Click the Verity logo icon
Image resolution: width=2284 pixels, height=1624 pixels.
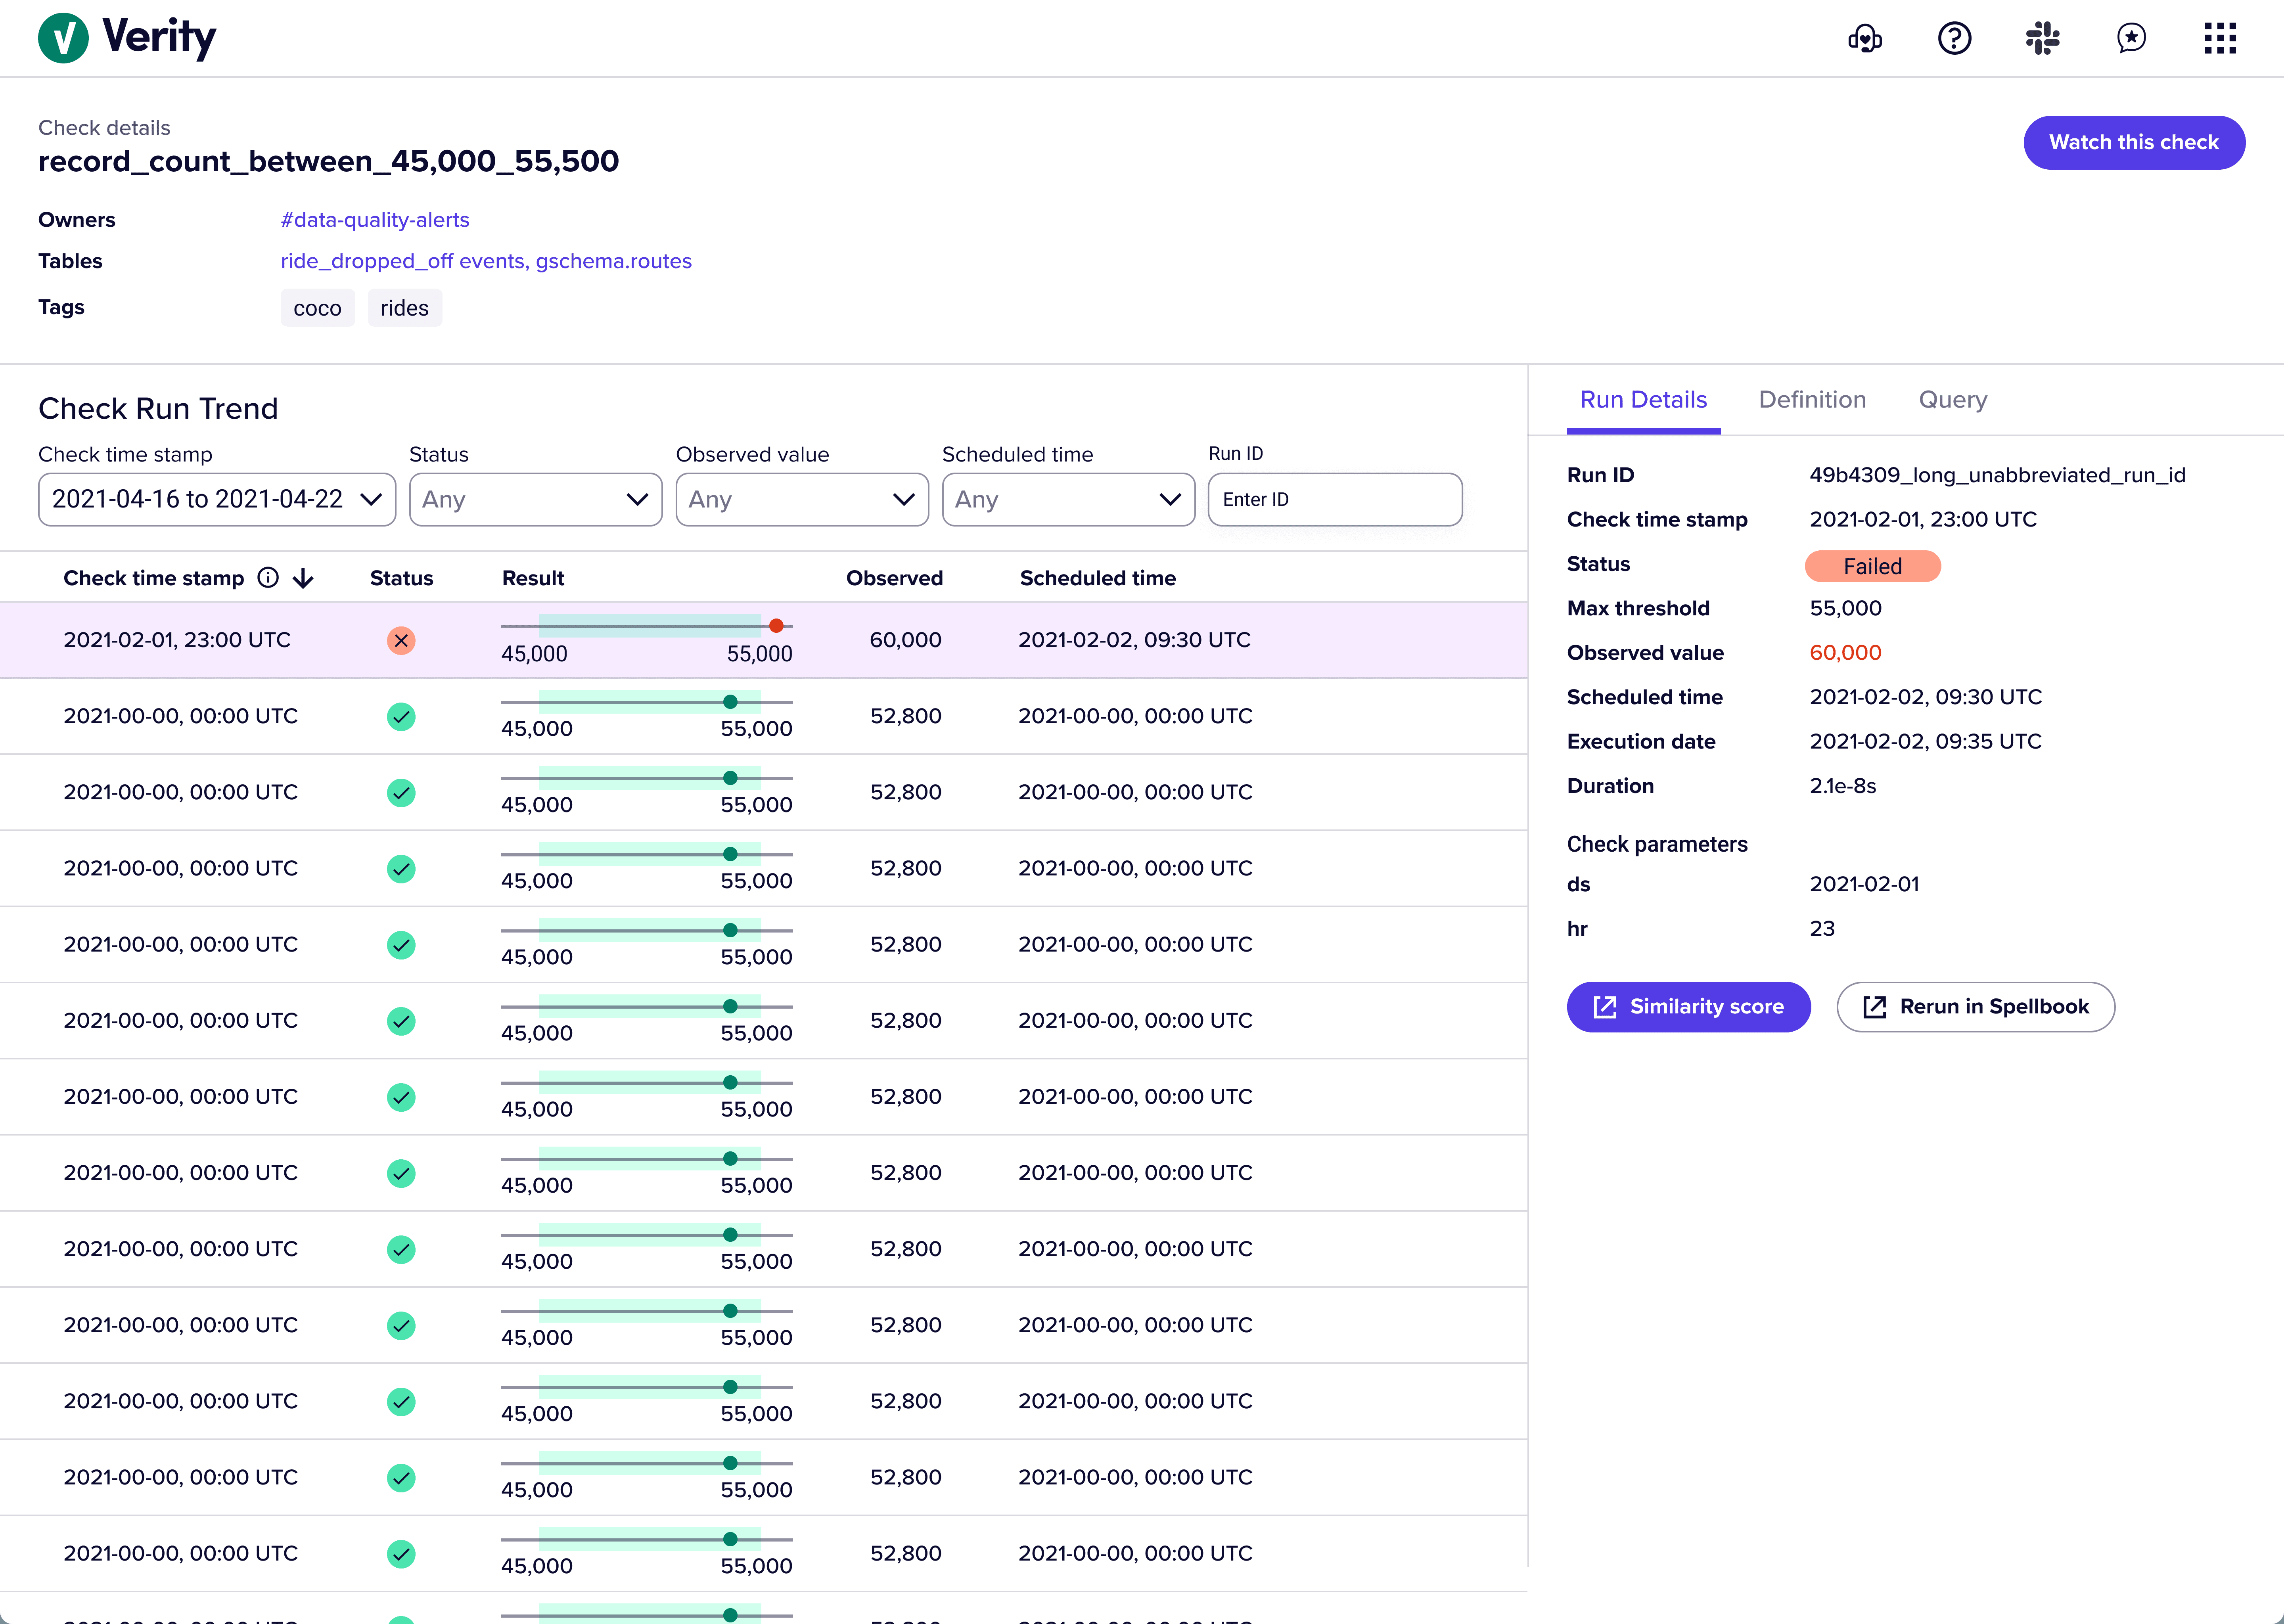(63, 38)
